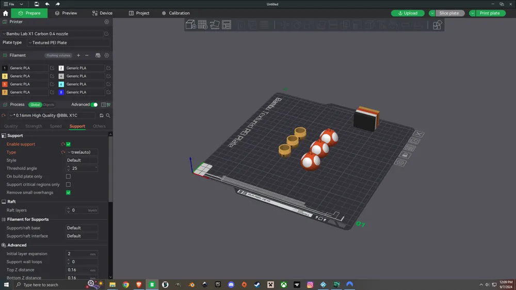516x290 pixels.
Task: Reset process preset changes with orange arrow
Action: coord(4,116)
